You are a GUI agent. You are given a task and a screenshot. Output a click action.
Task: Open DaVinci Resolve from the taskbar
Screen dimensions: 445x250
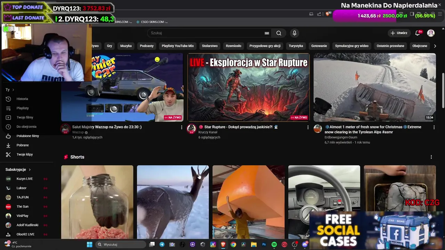click(243, 244)
